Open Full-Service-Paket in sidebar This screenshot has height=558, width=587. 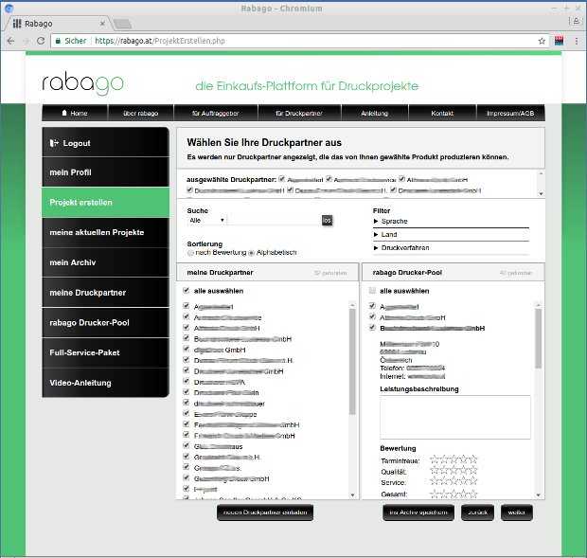[x=106, y=352]
